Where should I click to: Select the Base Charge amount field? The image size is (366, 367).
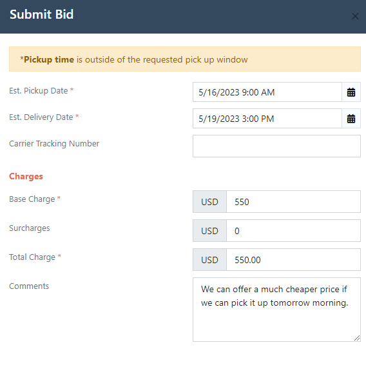(293, 201)
